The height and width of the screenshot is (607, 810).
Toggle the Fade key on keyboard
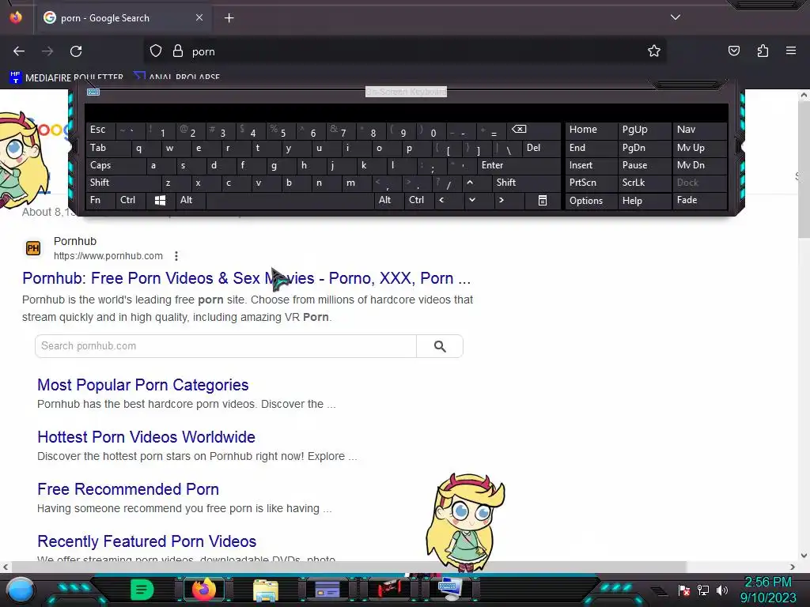point(699,200)
